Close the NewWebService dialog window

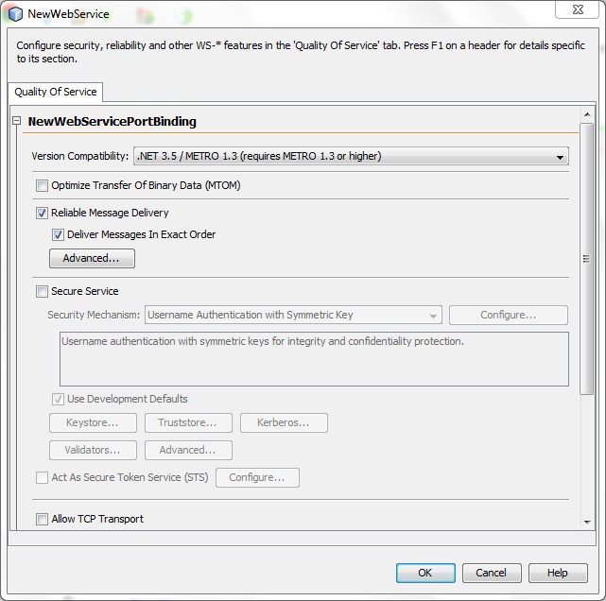[576, 10]
